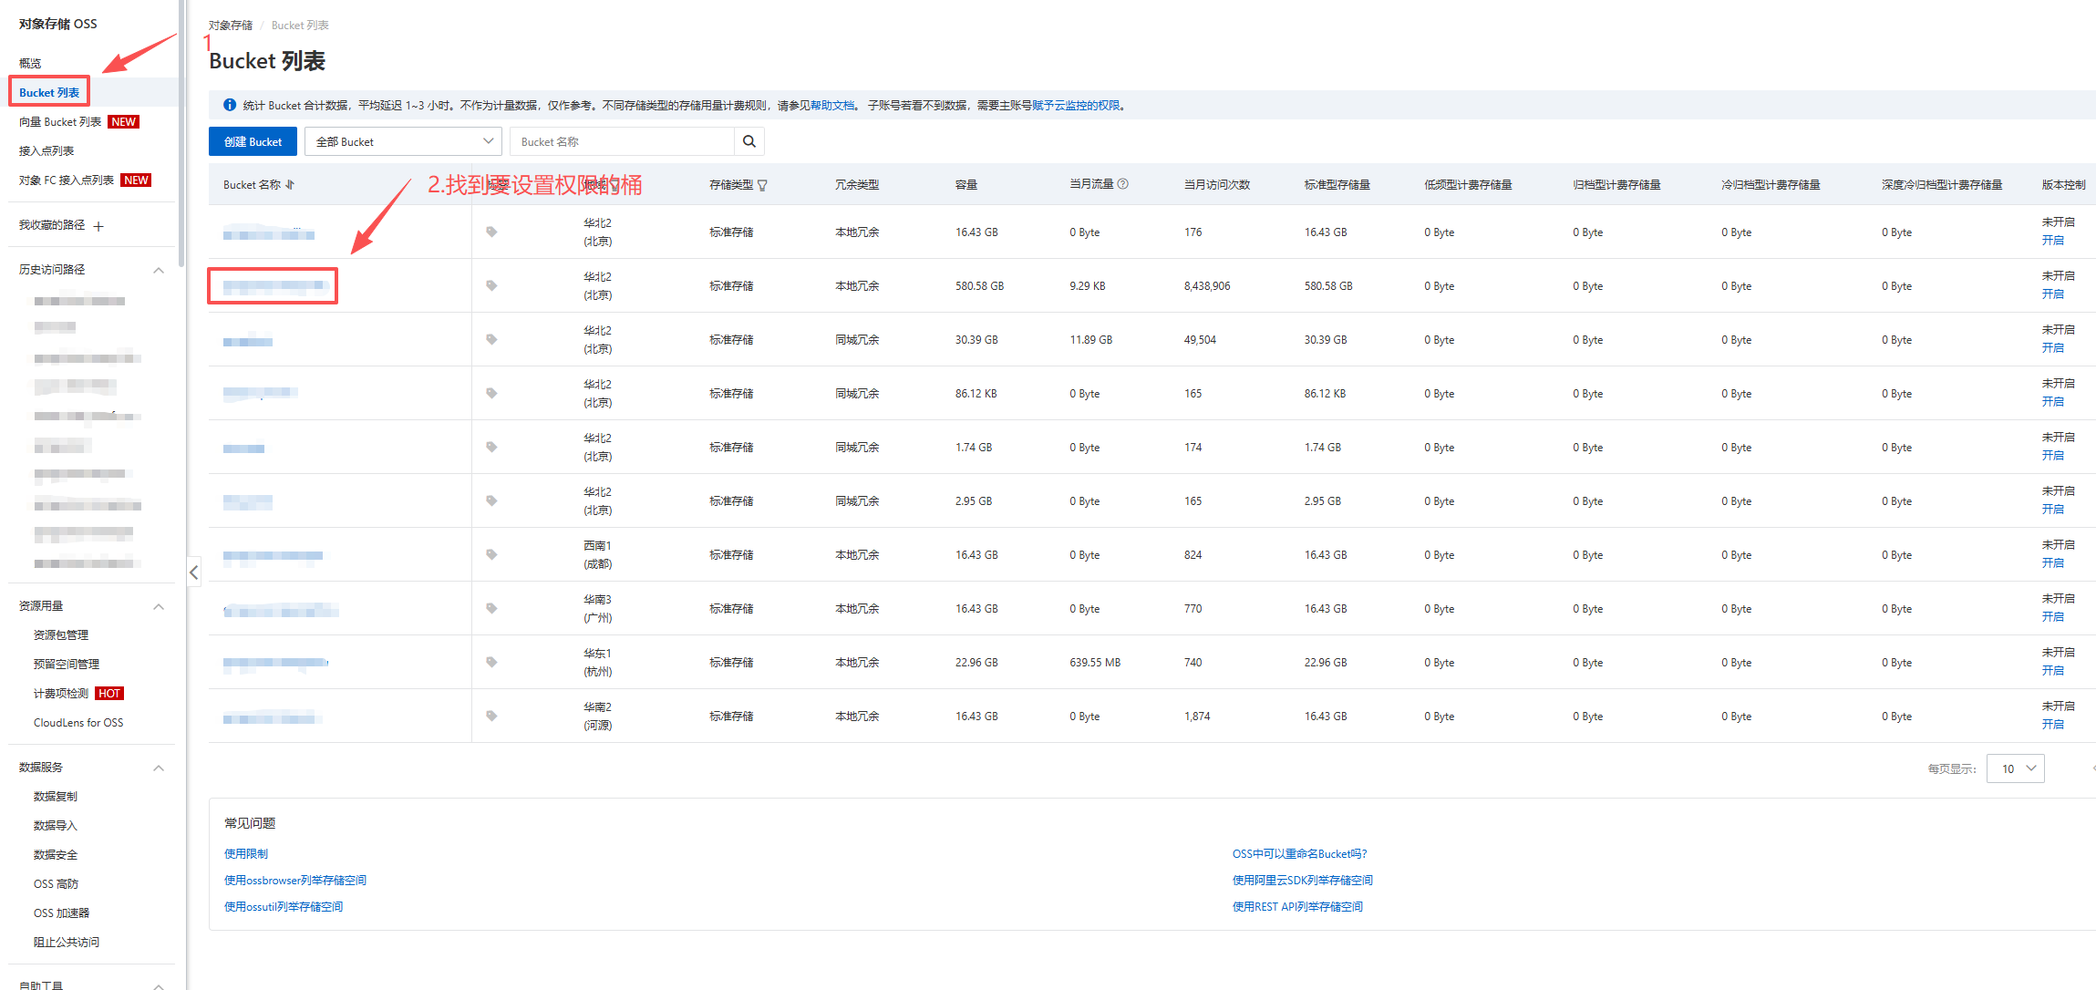Click plus icon next to 我收藏的路径
The height and width of the screenshot is (990, 2096).
(x=98, y=226)
